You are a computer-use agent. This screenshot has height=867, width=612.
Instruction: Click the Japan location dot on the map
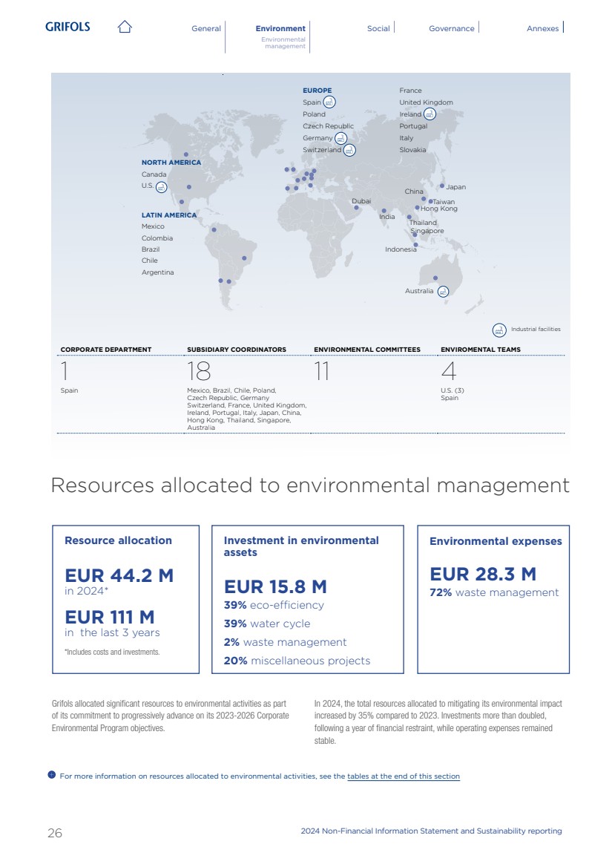[442, 186]
